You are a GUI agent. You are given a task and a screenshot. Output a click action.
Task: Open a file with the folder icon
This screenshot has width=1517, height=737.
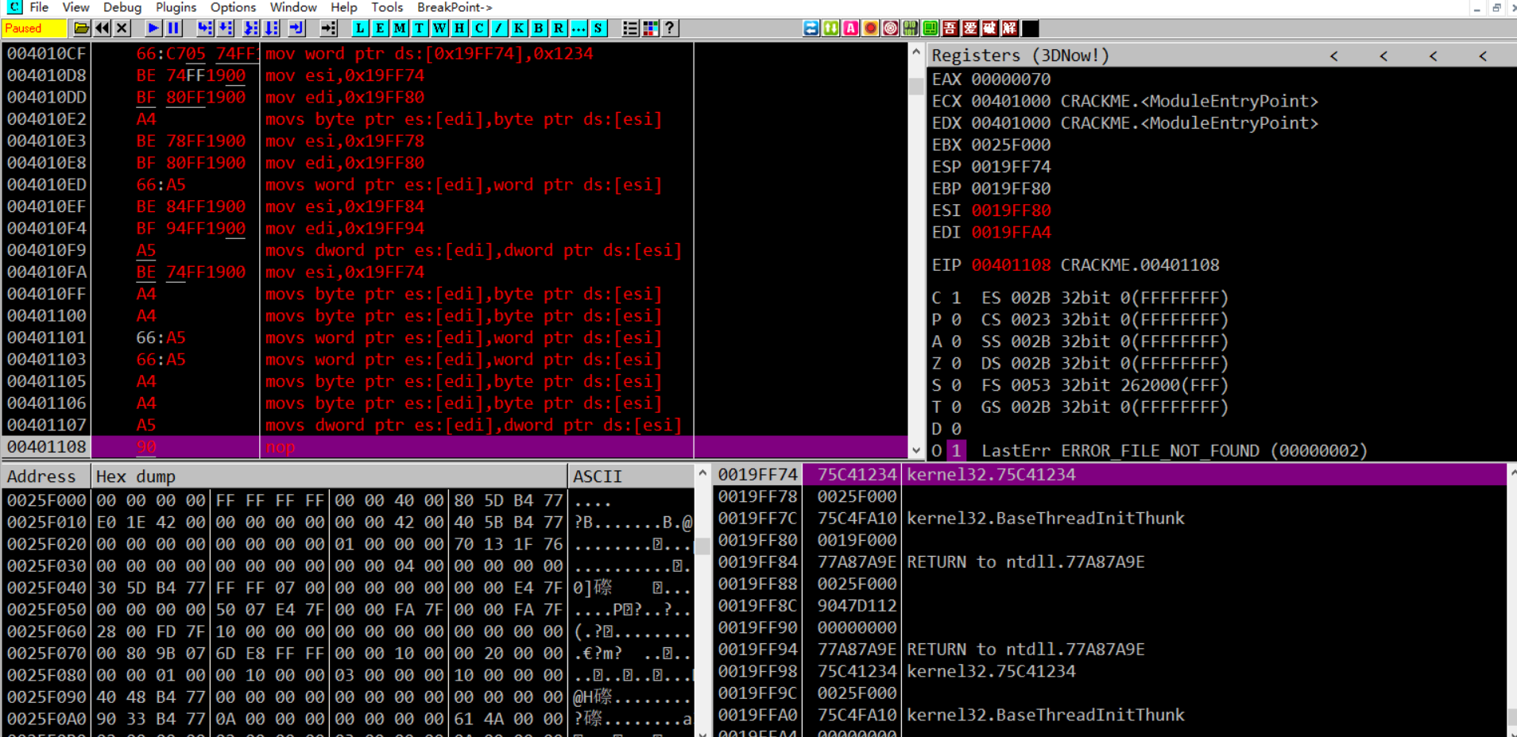click(x=81, y=29)
